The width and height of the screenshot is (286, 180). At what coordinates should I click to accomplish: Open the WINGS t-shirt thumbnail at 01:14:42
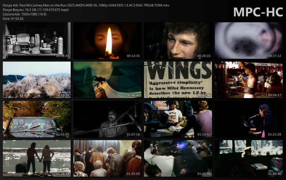click(178, 119)
